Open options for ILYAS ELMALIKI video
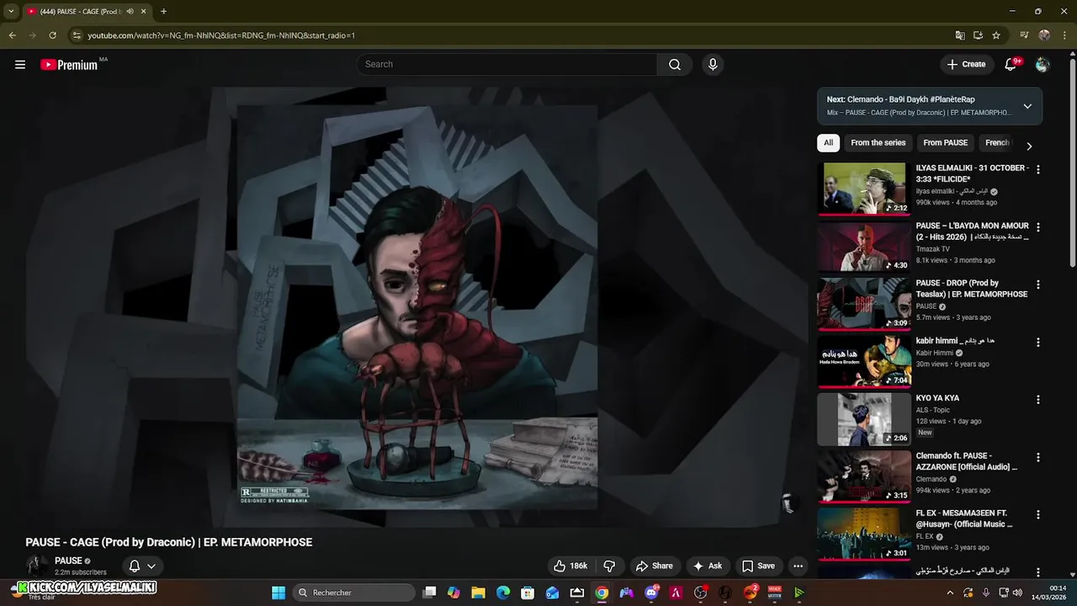The width and height of the screenshot is (1077, 606). tap(1037, 169)
